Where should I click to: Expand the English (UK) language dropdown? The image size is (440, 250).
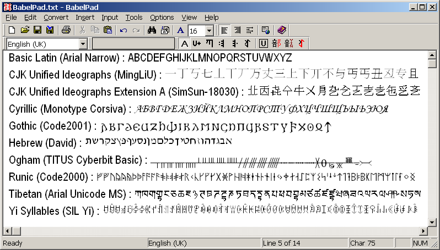pyautogui.click(x=83, y=44)
